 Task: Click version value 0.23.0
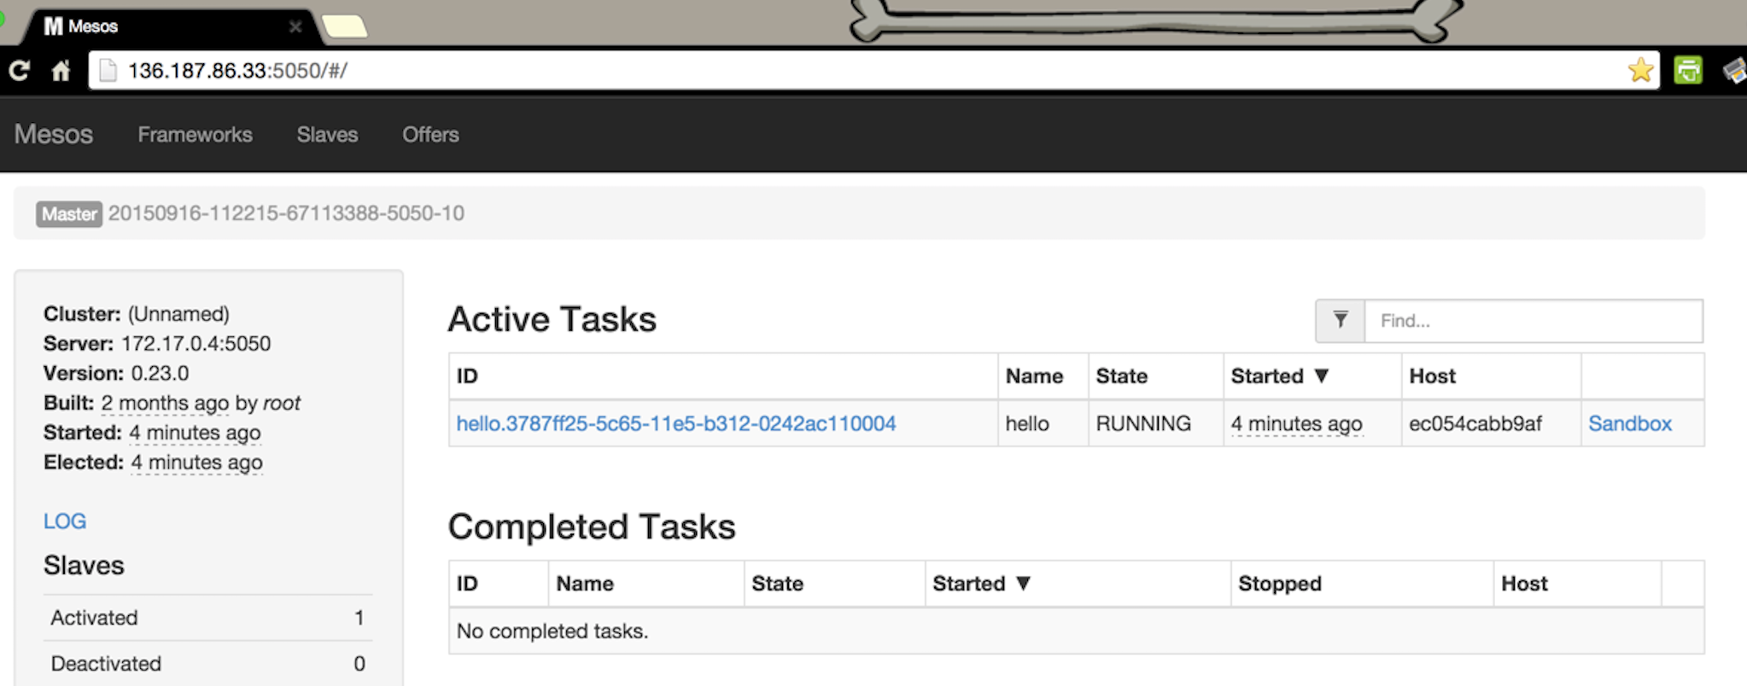pos(160,373)
